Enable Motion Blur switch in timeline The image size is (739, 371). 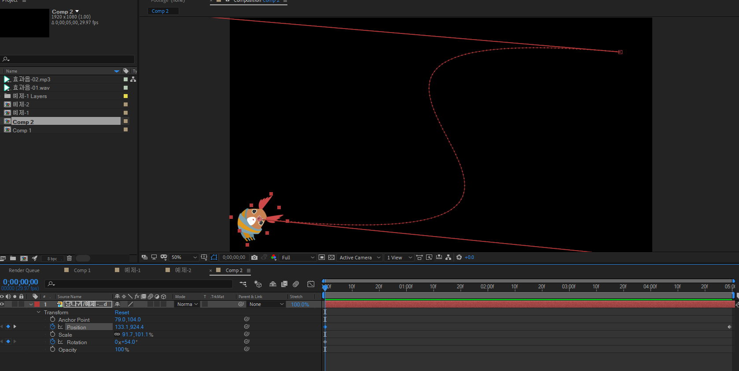coord(296,284)
